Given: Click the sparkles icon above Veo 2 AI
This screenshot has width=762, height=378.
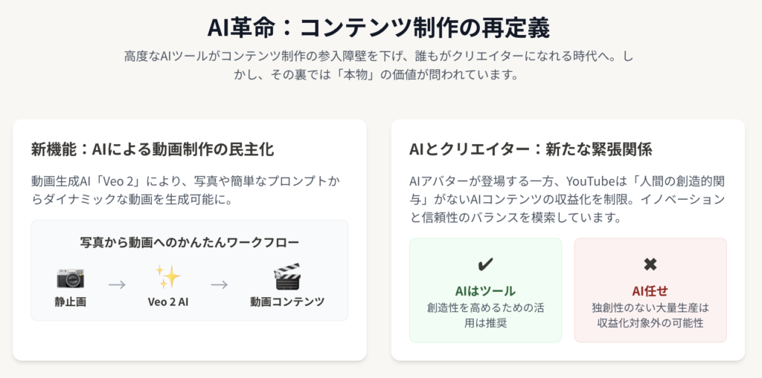Looking at the screenshot, I should 168,278.
